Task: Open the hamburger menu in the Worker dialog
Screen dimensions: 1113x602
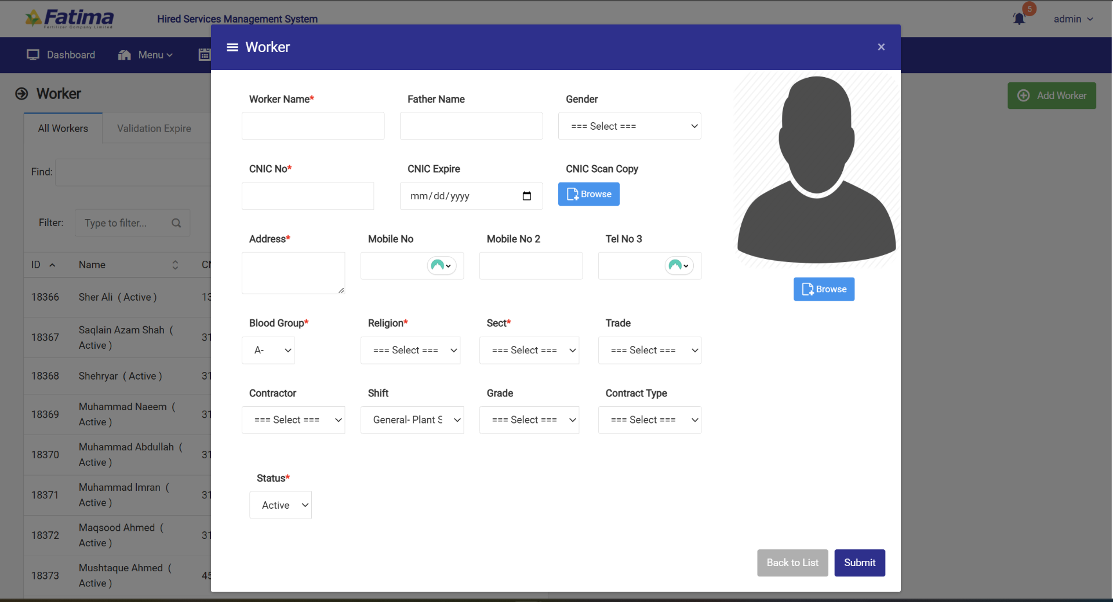Action: click(231, 47)
